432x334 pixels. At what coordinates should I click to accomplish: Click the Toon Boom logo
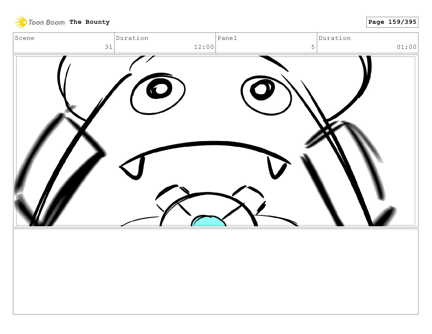(x=40, y=22)
